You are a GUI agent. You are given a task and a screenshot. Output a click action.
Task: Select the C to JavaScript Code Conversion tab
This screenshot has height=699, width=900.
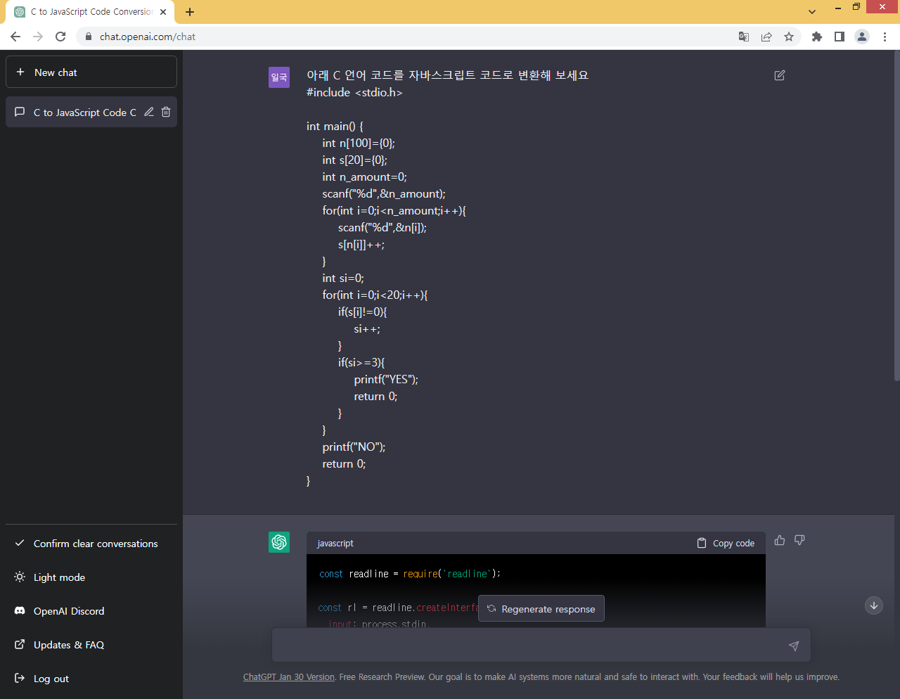pos(91,12)
